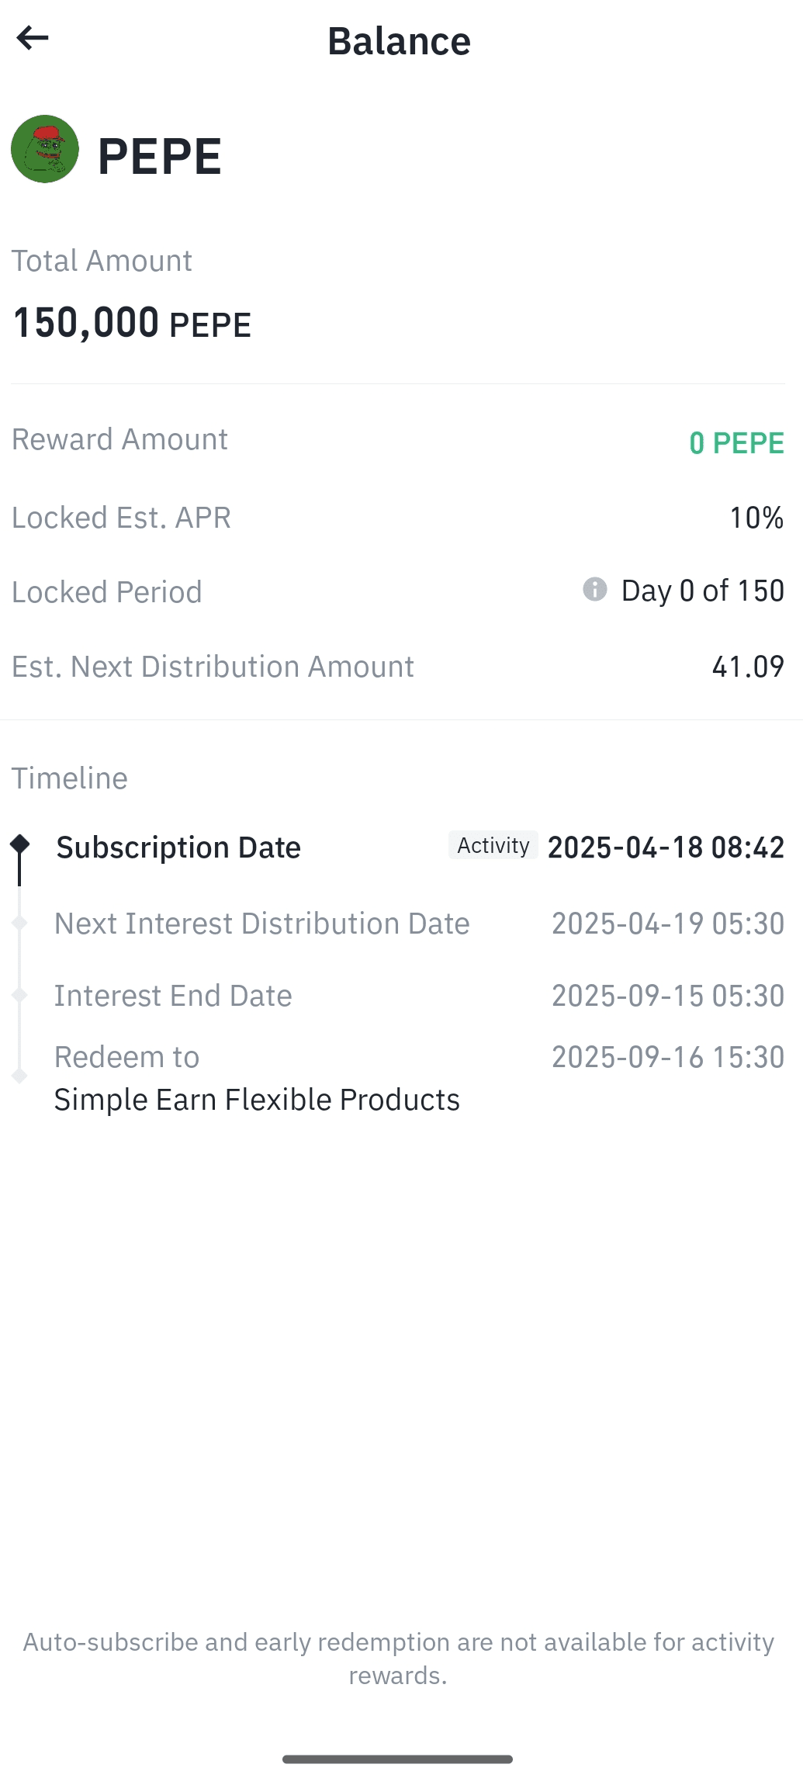Tap the Activity badge label
Image resolution: width=803 pixels, height=1785 pixels.
(x=493, y=845)
